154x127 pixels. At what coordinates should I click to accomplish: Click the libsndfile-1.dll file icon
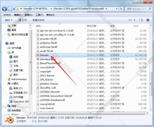click(x=38, y=88)
